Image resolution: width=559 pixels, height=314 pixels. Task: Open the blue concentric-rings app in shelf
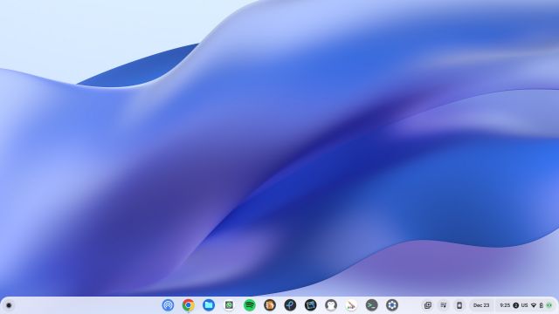pos(168,305)
